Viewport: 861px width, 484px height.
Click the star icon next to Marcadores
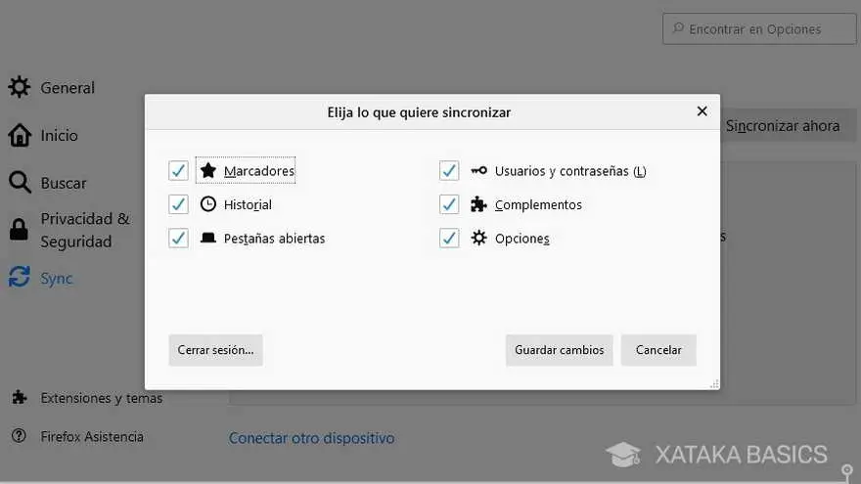coord(208,170)
